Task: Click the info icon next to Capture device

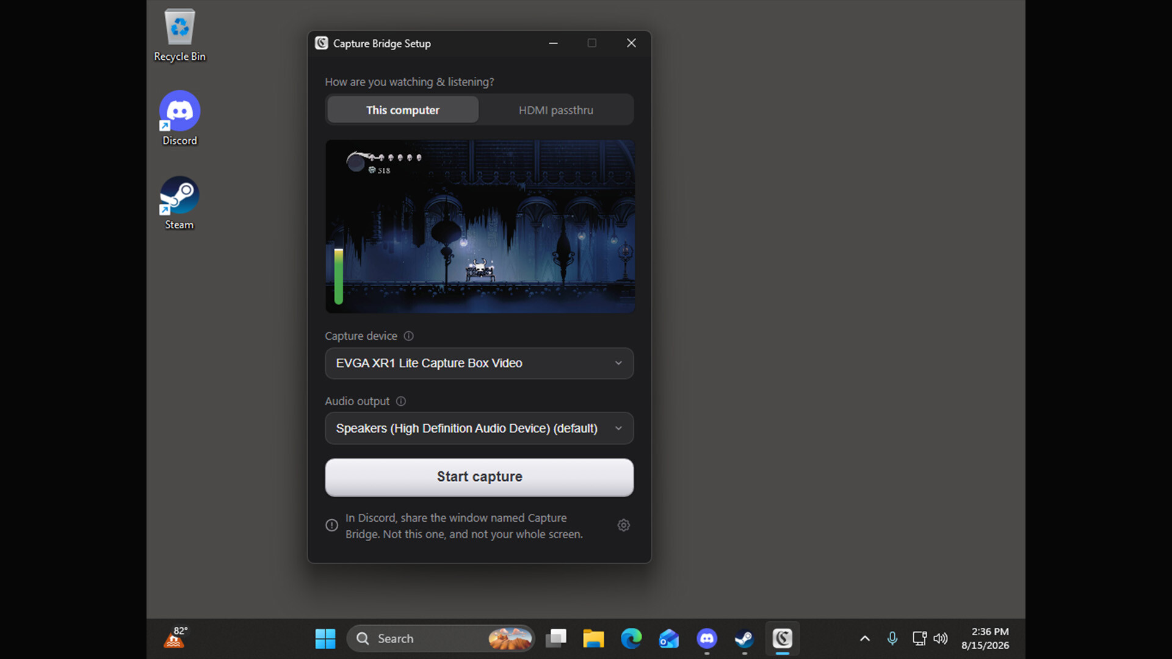Action: coord(409,336)
